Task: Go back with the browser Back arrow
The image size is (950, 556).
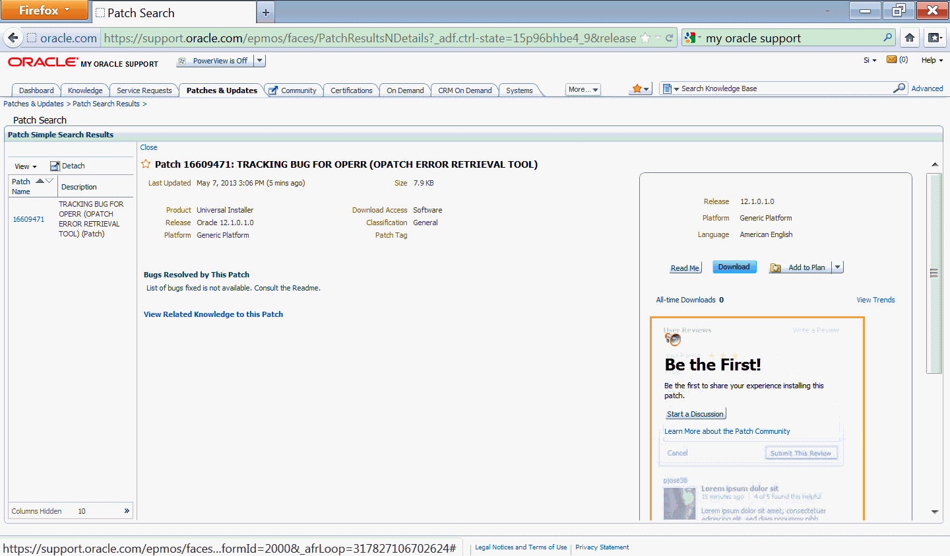Action: pyautogui.click(x=13, y=38)
